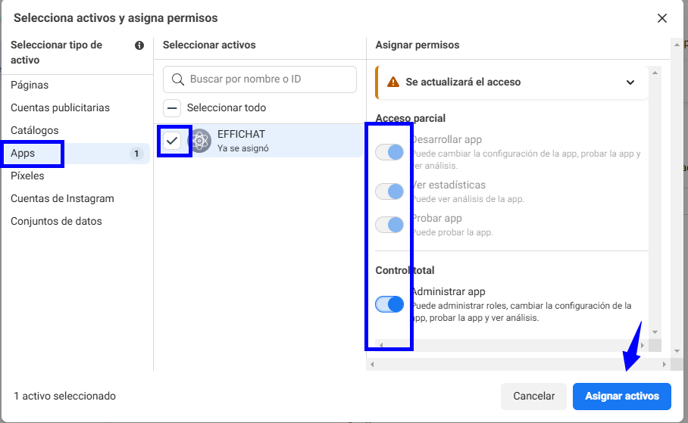
Task: Disable the Administrar app switch
Action: [x=389, y=304]
